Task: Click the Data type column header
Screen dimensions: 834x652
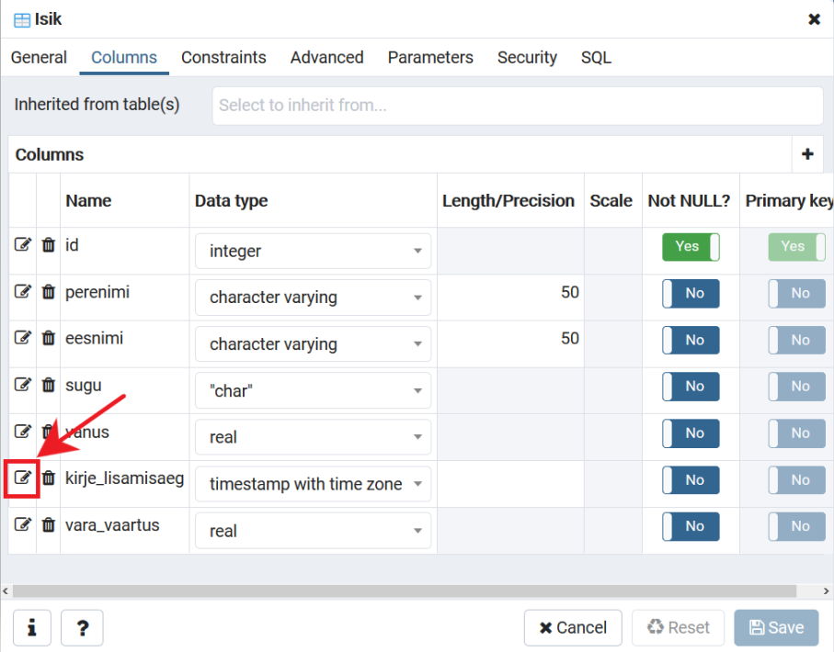Action: click(x=232, y=201)
